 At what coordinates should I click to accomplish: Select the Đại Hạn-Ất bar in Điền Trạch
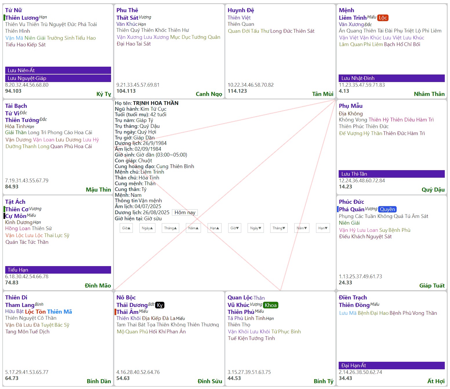(391, 366)
